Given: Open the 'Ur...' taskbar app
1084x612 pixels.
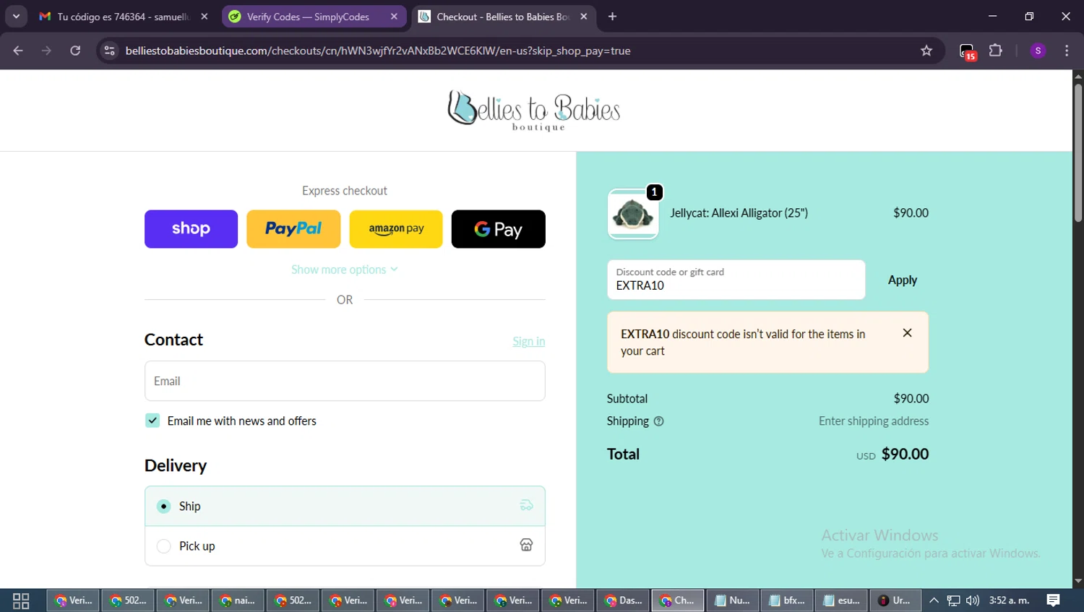Looking at the screenshot, I should pyautogui.click(x=895, y=600).
